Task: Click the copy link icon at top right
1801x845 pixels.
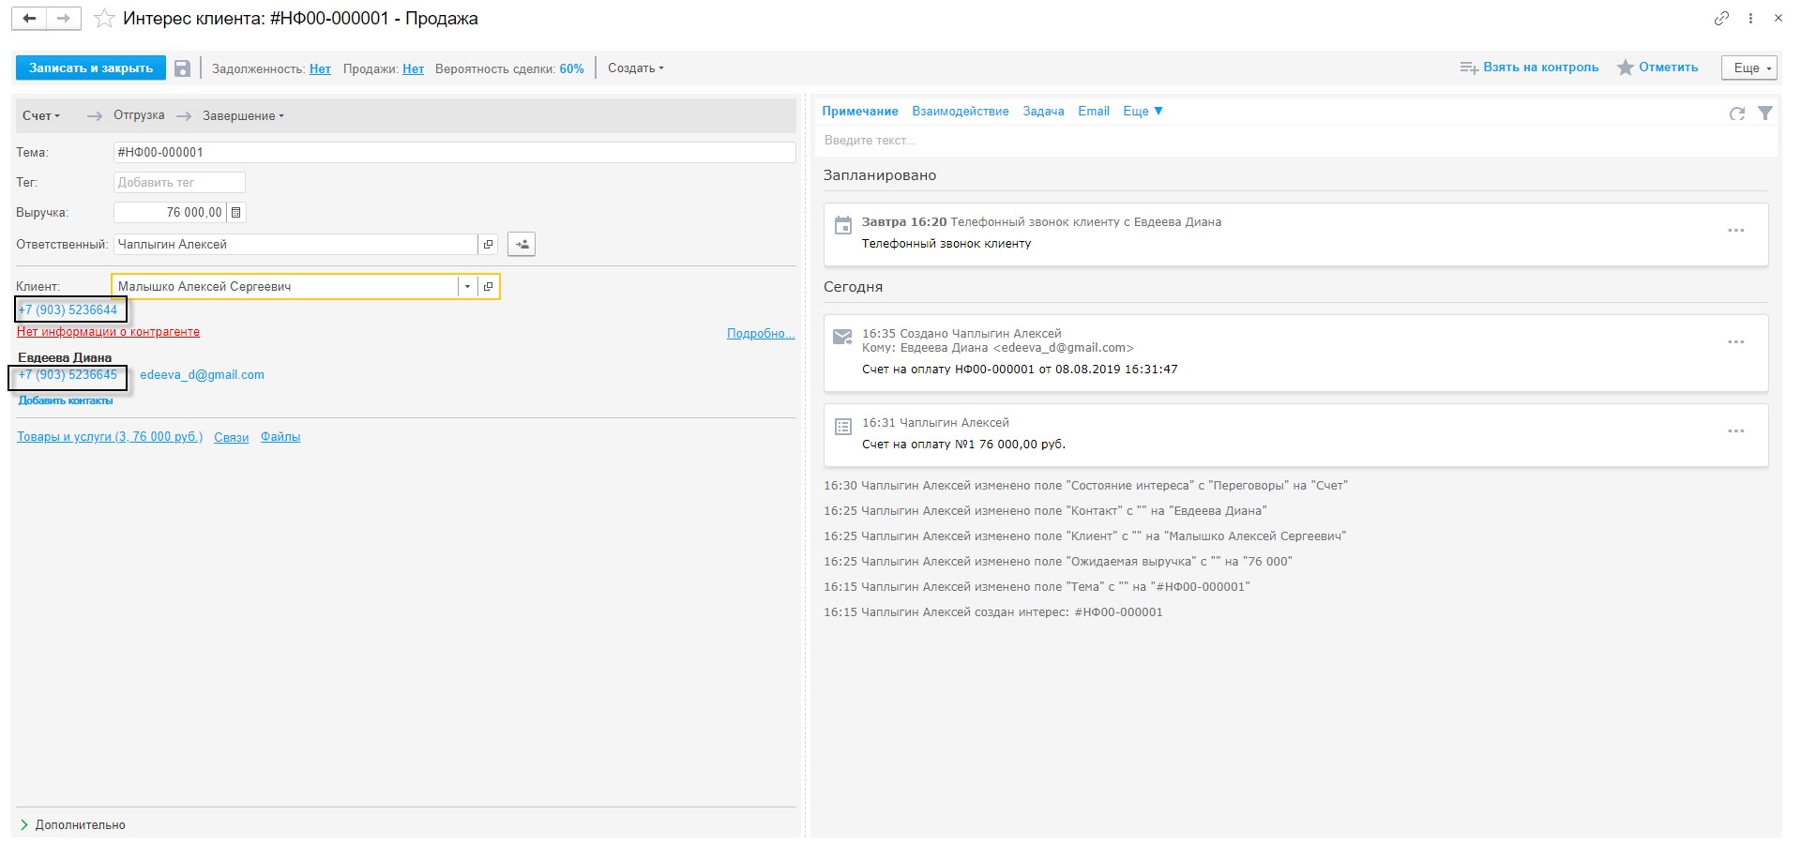Action: tap(1721, 19)
